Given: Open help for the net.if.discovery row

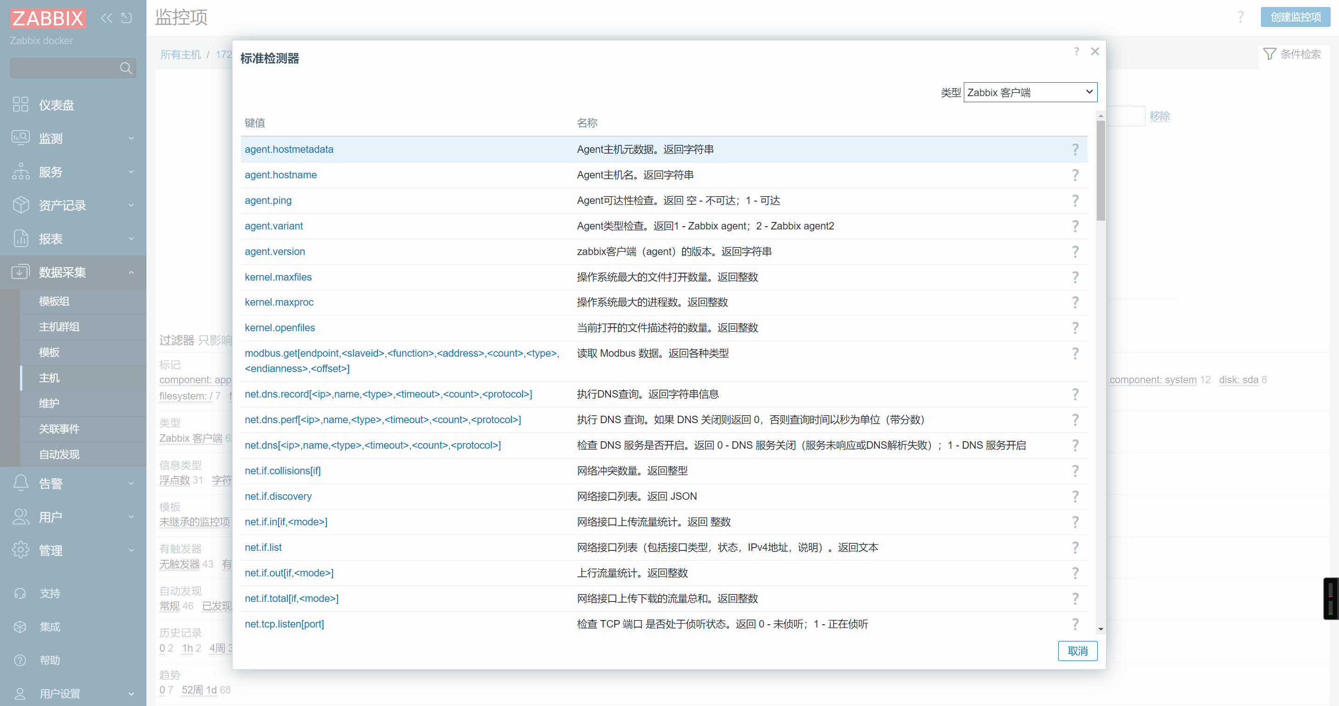Looking at the screenshot, I should click(1075, 496).
